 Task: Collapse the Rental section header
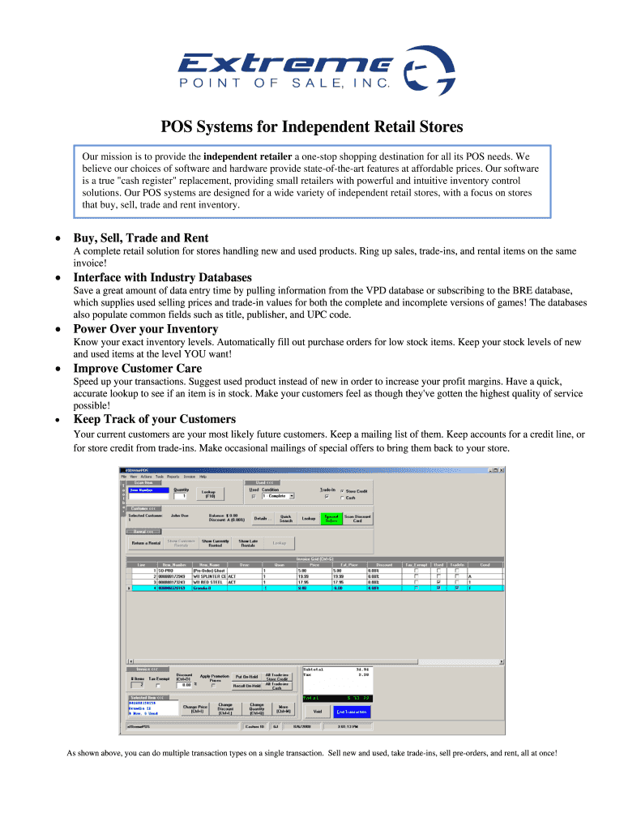pos(143,532)
